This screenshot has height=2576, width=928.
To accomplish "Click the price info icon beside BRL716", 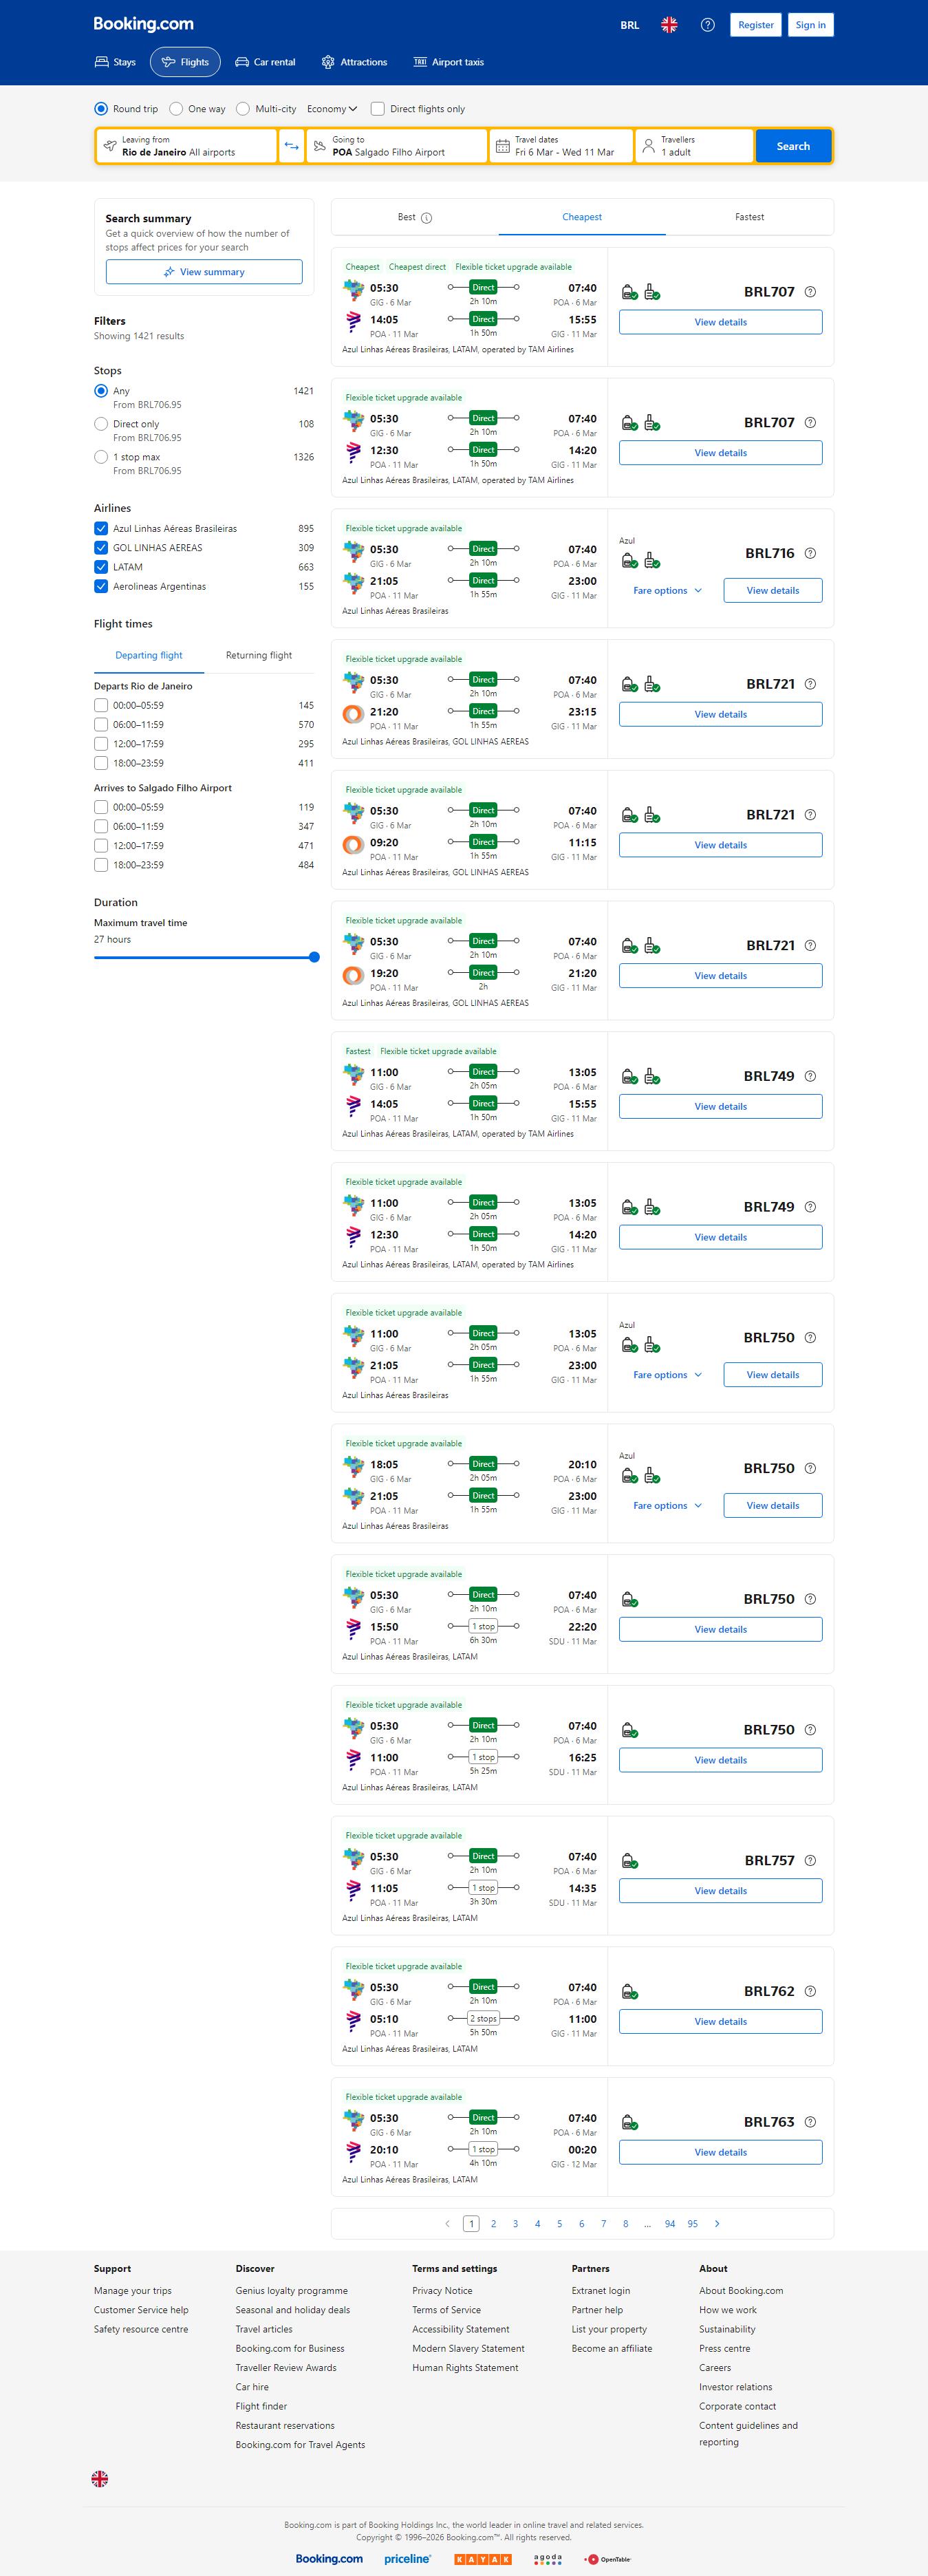I will click(x=810, y=553).
